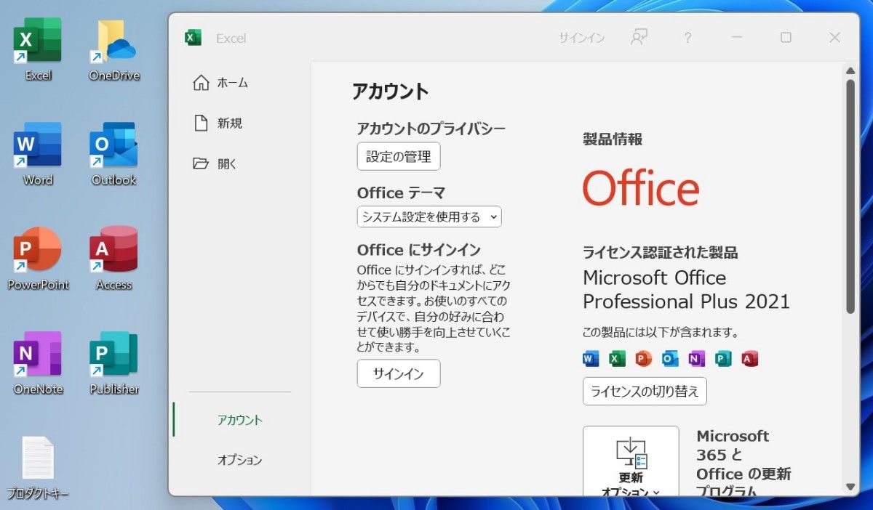
Task: Click the small Access icon under included products
Action: (x=749, y=358)
